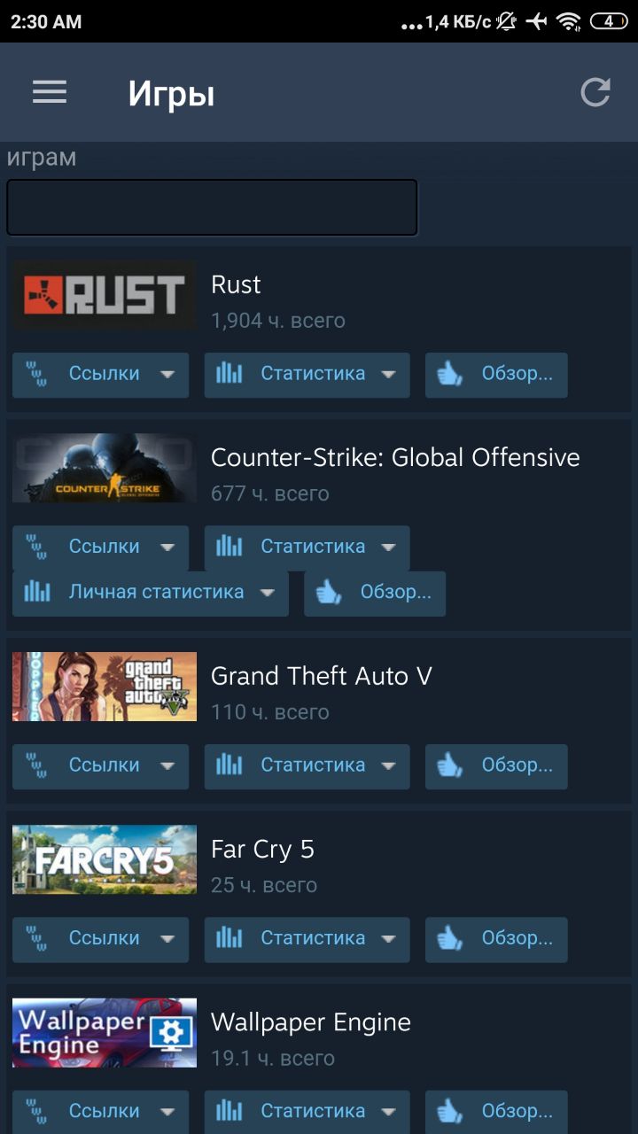Tap the bar chart icon in Rust's Статистика button
The image size is (638, 1134).
[229, 374]
